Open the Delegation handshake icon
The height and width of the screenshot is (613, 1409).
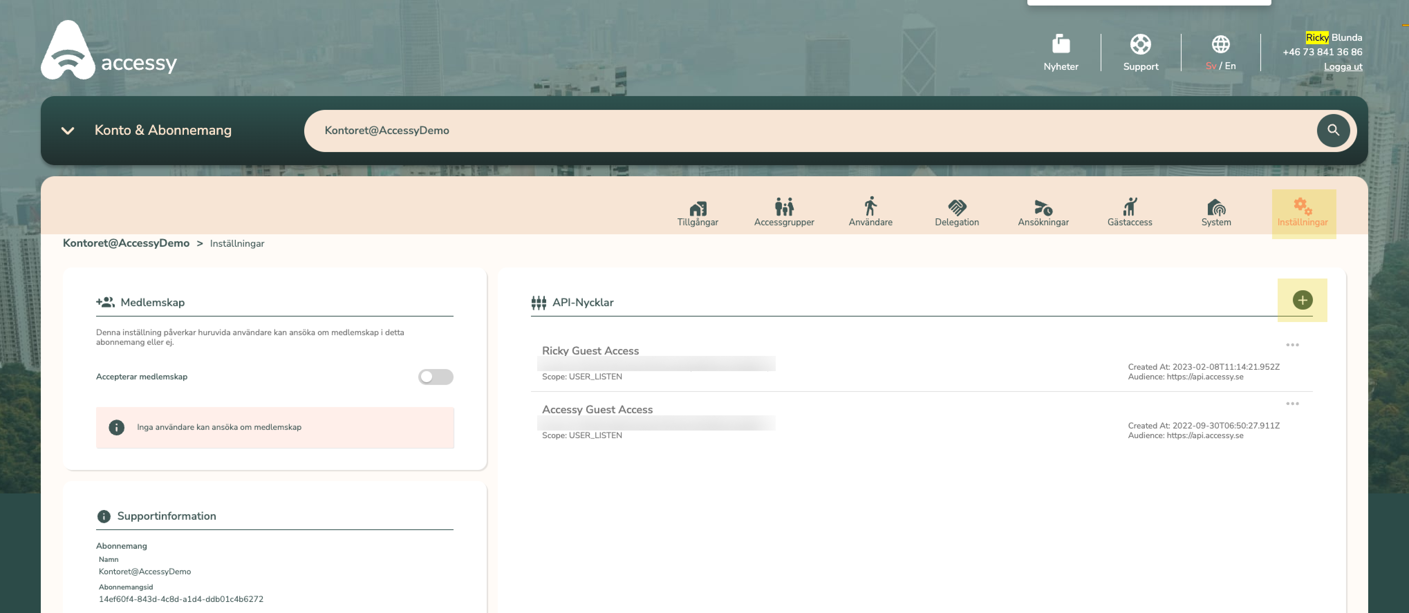click(x=957, y=207)
